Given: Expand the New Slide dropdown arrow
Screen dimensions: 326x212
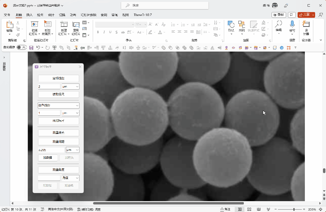Looking at the screenshot, I should (x=69, y=34).
